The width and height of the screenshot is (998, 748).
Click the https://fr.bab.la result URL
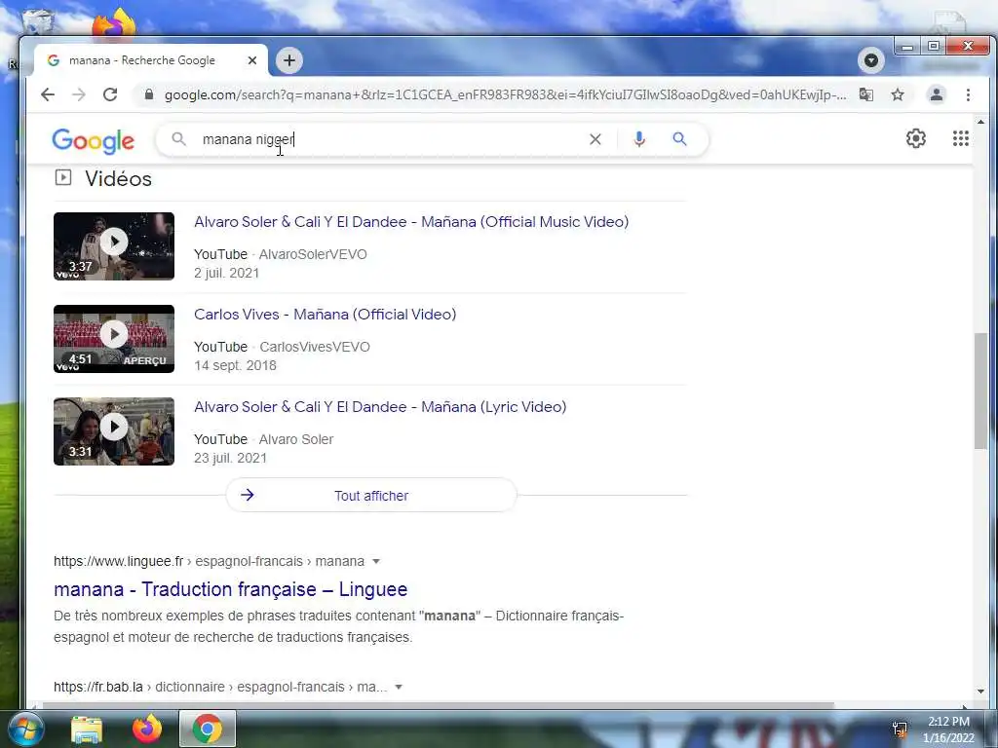98,687
